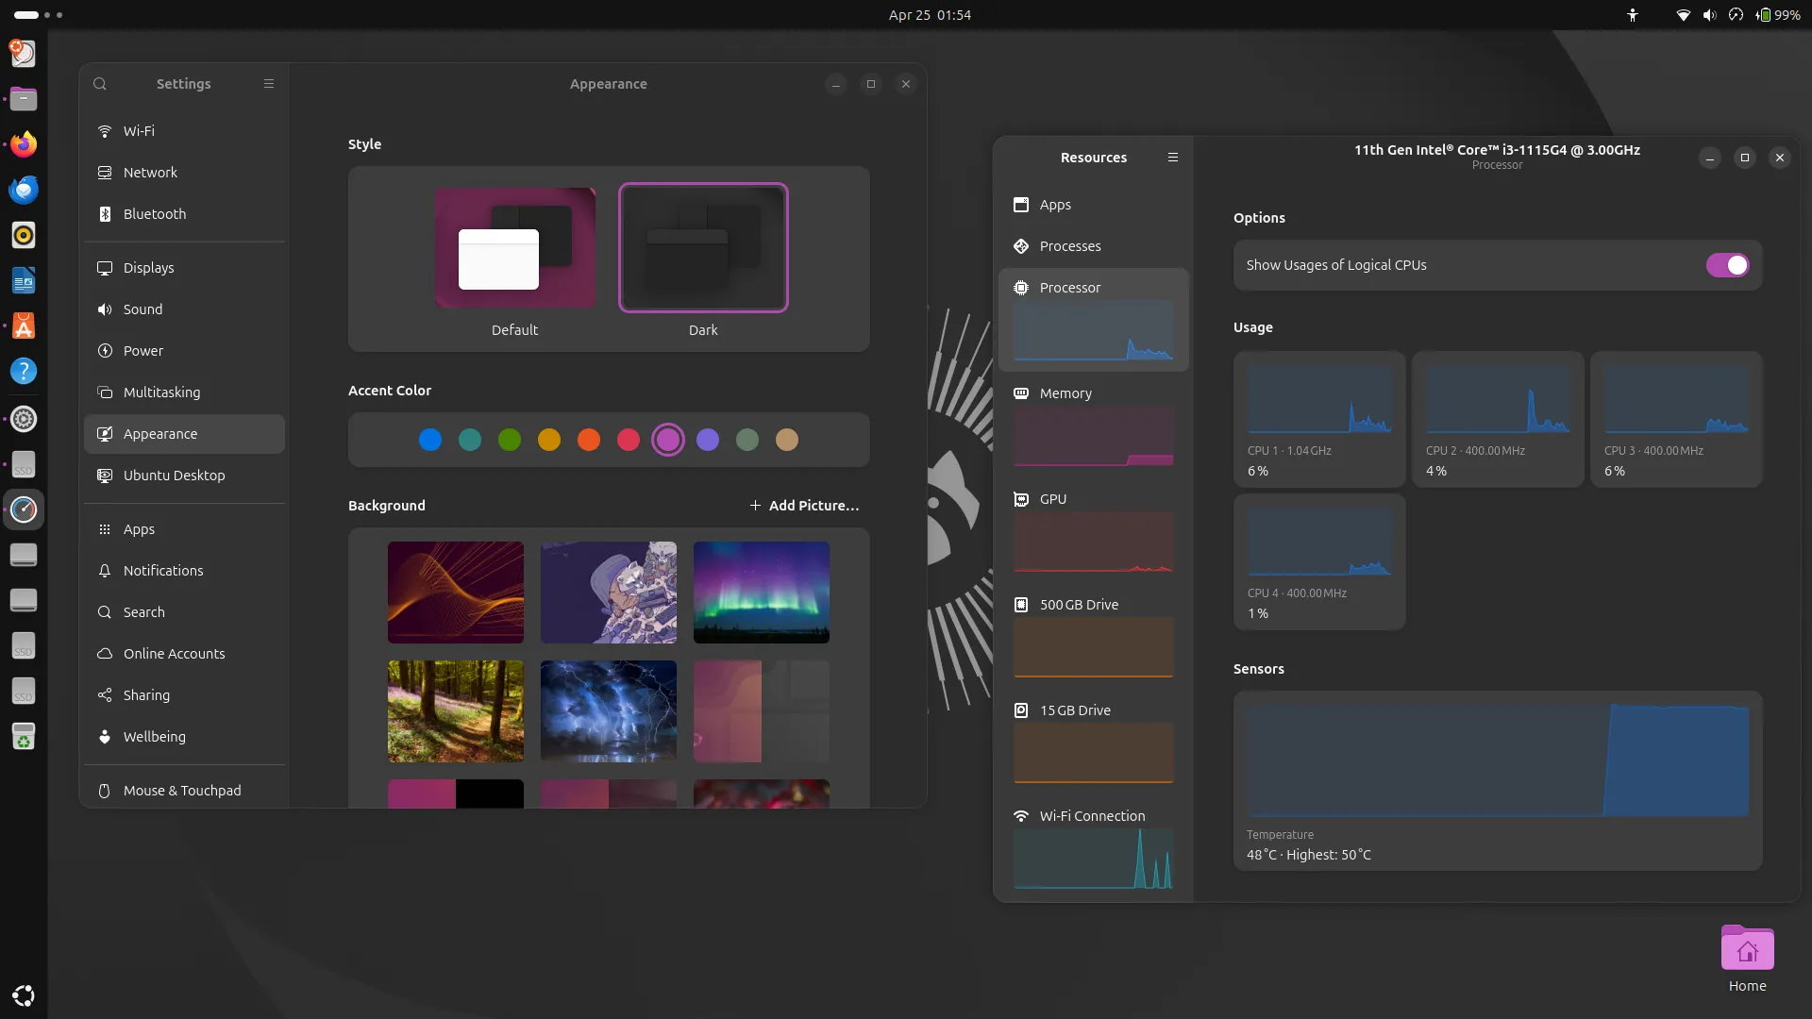Click the Add Picture button

click(x=804, y=505)
